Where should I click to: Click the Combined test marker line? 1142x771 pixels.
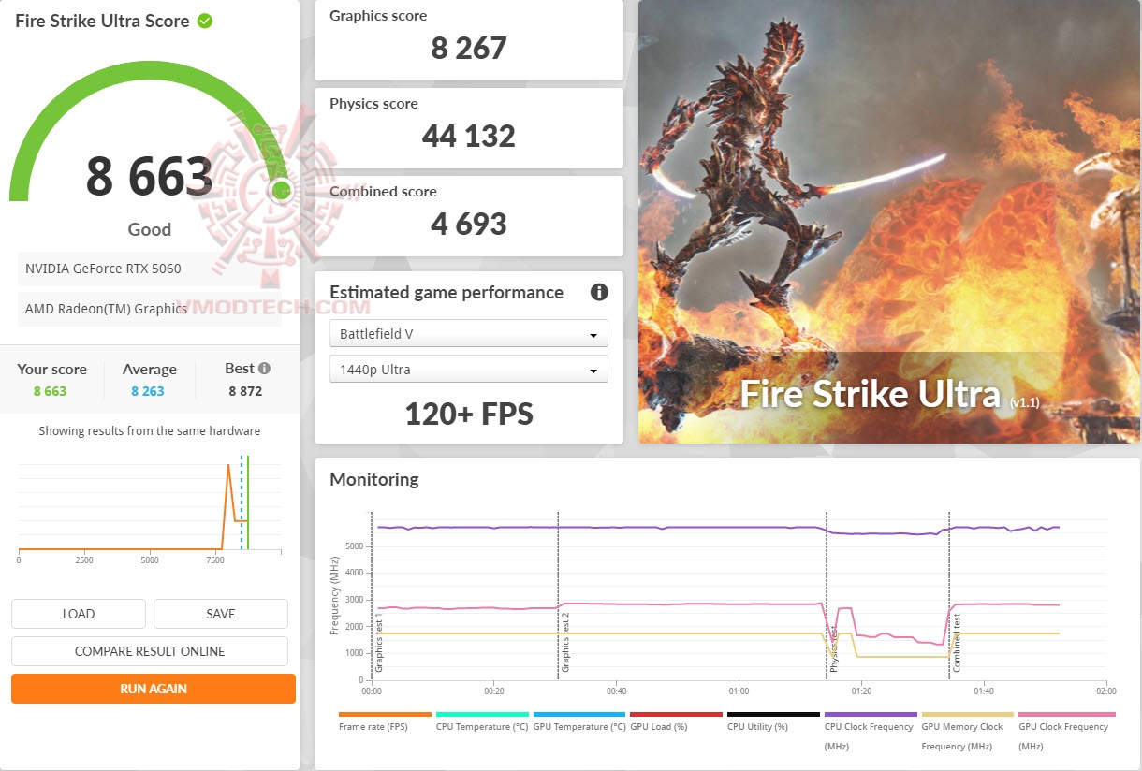pos(949,596)
